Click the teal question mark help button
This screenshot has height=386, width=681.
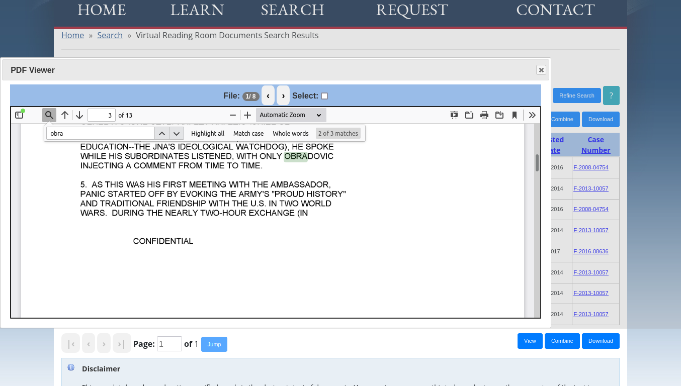[x=611, y=95]
